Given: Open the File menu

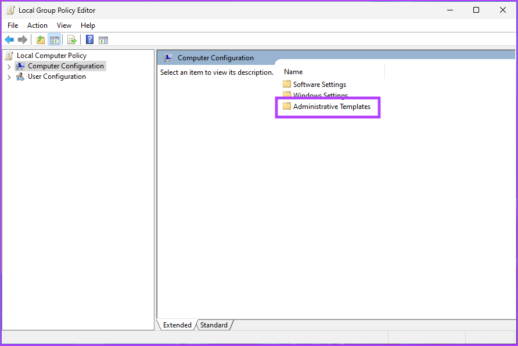Looking at the screenshot, I should (13, 26).
